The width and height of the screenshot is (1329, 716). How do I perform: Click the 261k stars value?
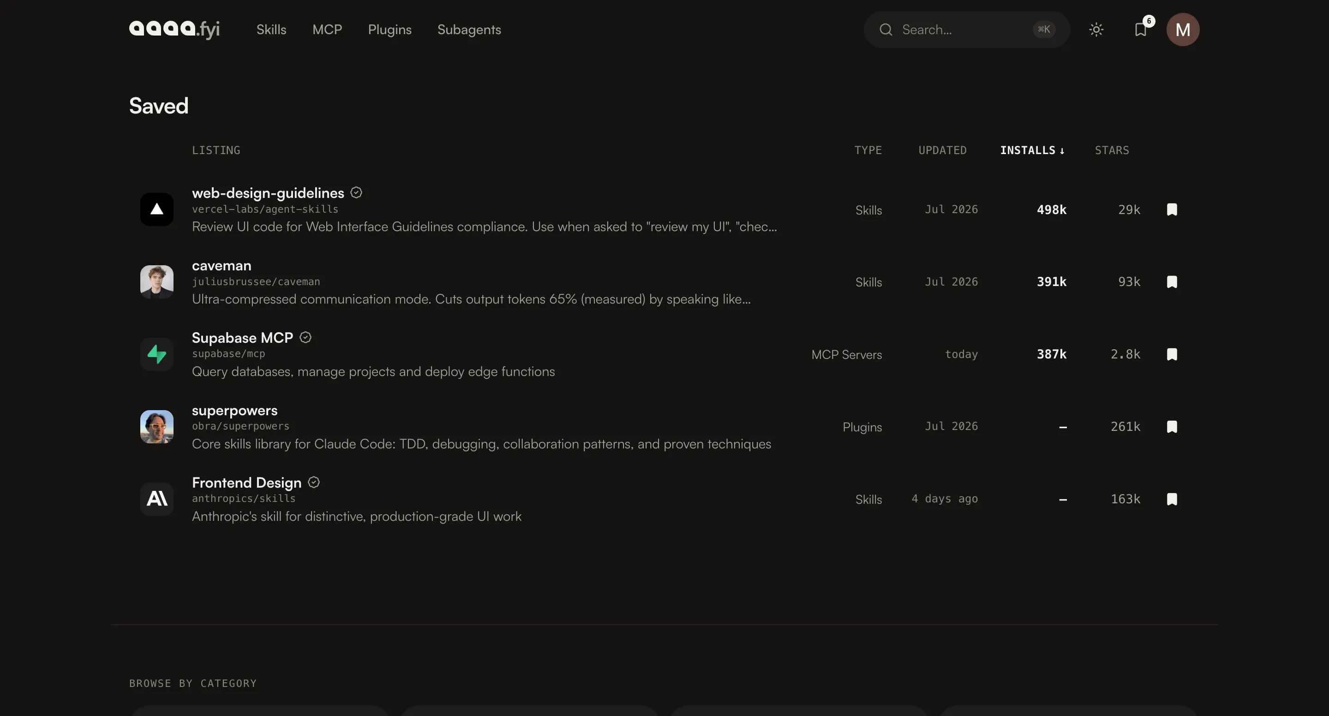tap(1125, 427)
